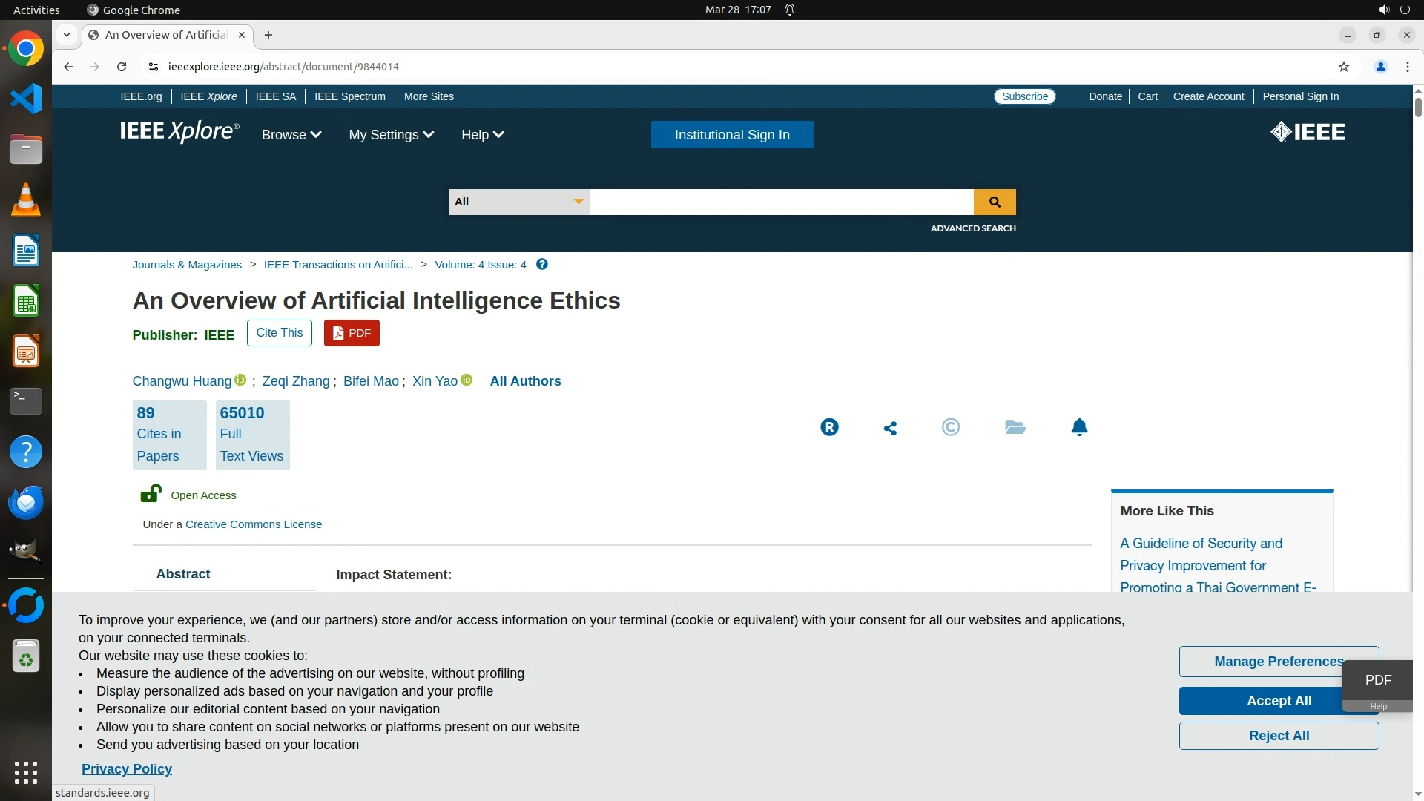Image resolution: width=1424 pixels, height=801 pixels.
Task: Click the share icon in article toolbar
Action: pos(890,428)
